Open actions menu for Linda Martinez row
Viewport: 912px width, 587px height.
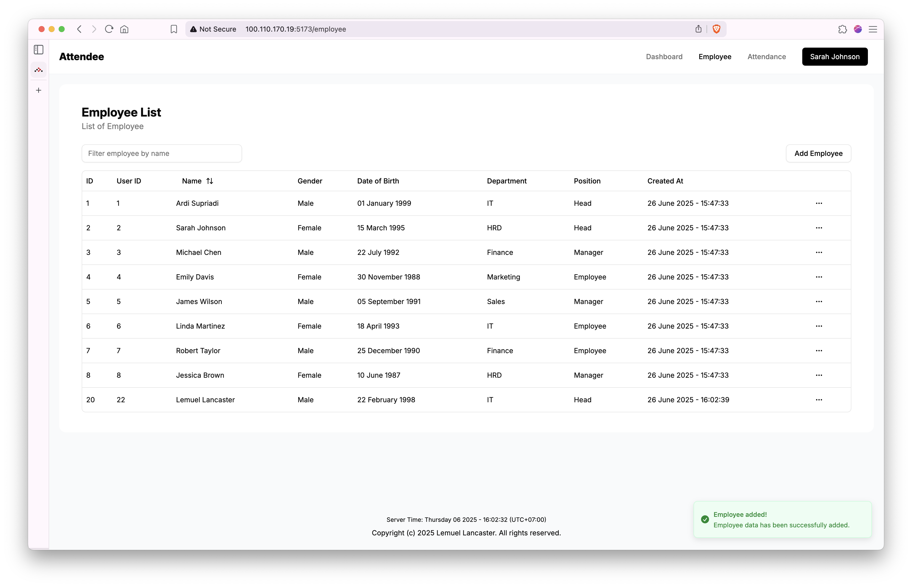coord(819,326)
